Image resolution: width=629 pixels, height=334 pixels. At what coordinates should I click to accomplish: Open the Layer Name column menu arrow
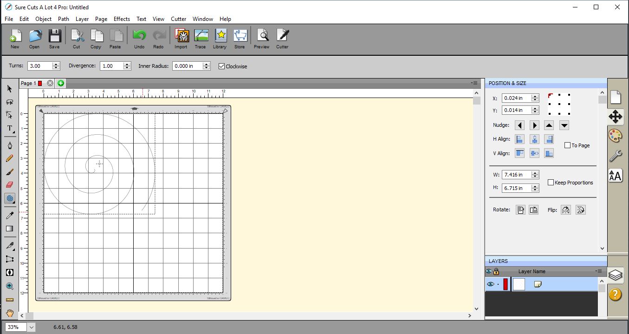tap(598, 271)
